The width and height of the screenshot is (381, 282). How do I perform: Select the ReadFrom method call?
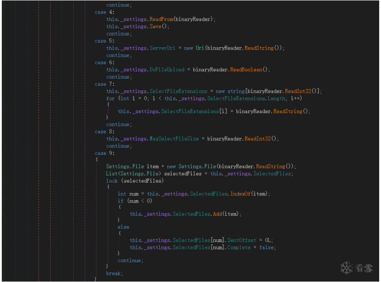pos(161,19)
